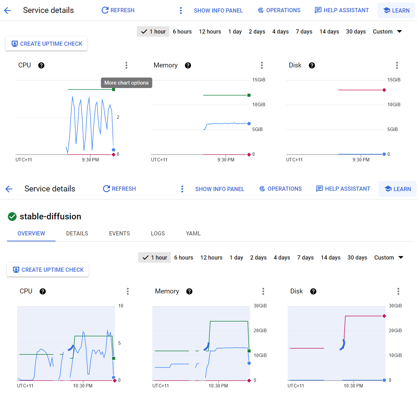
Task: Select 12 hours range in top time selector
Action: click(x=210, y=31)
